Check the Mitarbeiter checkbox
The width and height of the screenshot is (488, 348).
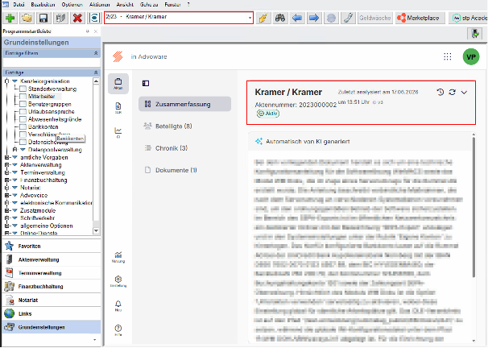tap(23, 97)
